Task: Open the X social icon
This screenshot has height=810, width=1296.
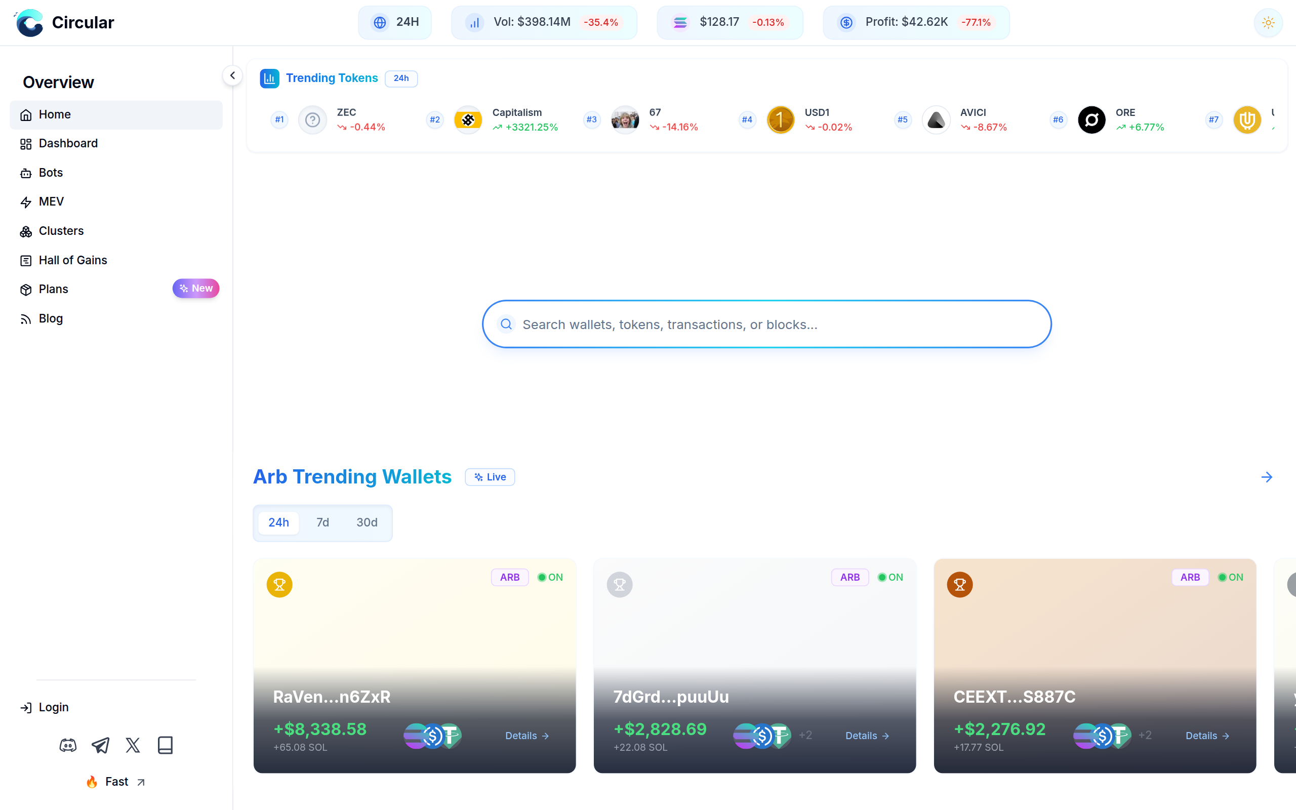Action: point(133,745)
